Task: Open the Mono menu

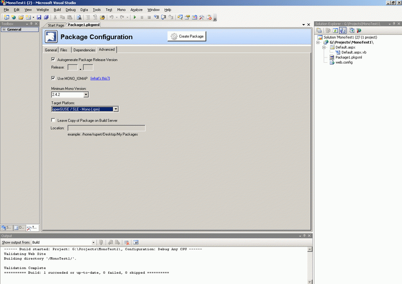Action: (x=121, y=10)
